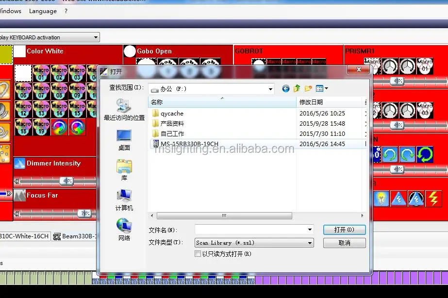Click the Back navigation arrow in dialog
This screenshot has height=298, width=448.
tap(285, 88)
